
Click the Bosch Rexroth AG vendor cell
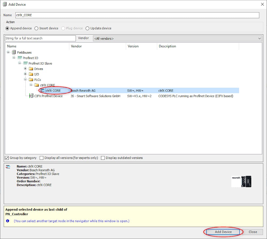83,91
